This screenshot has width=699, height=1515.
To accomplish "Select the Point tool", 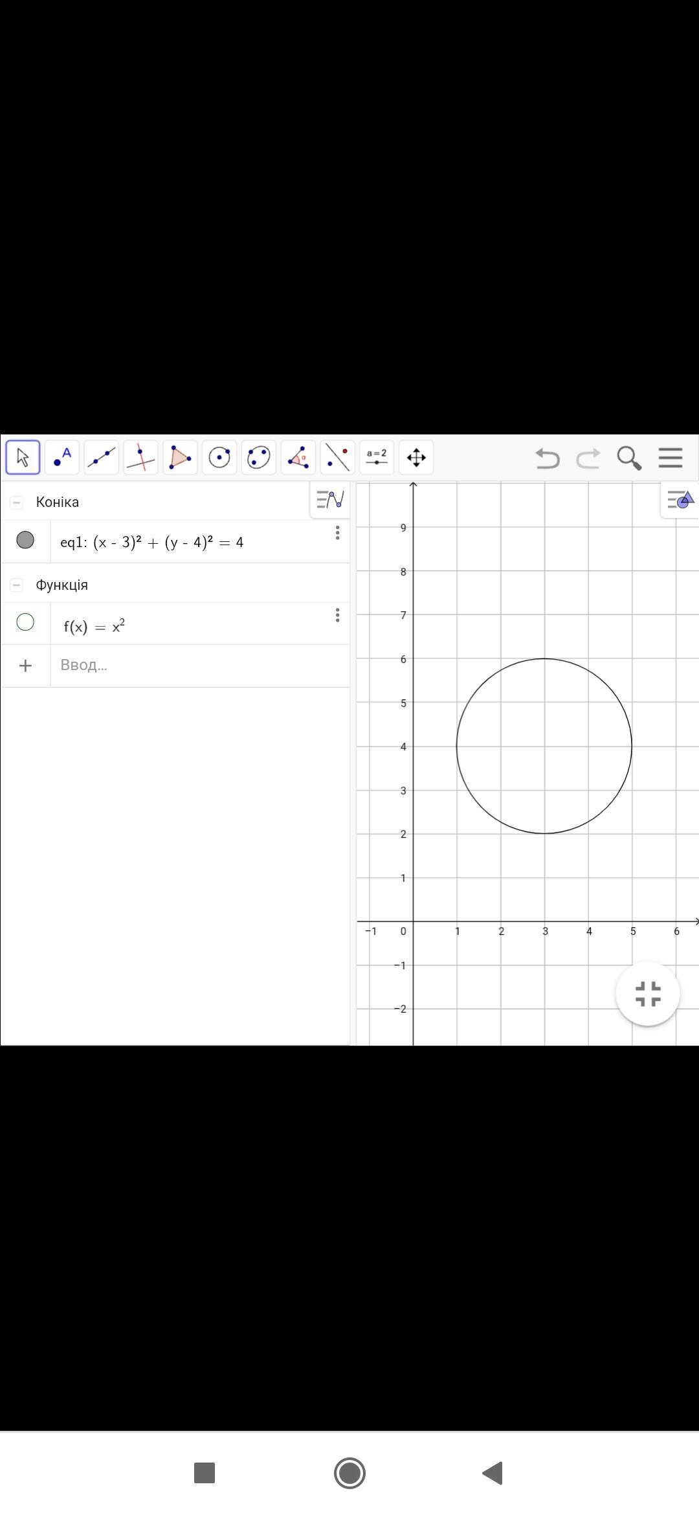I will tap(62, 458).
